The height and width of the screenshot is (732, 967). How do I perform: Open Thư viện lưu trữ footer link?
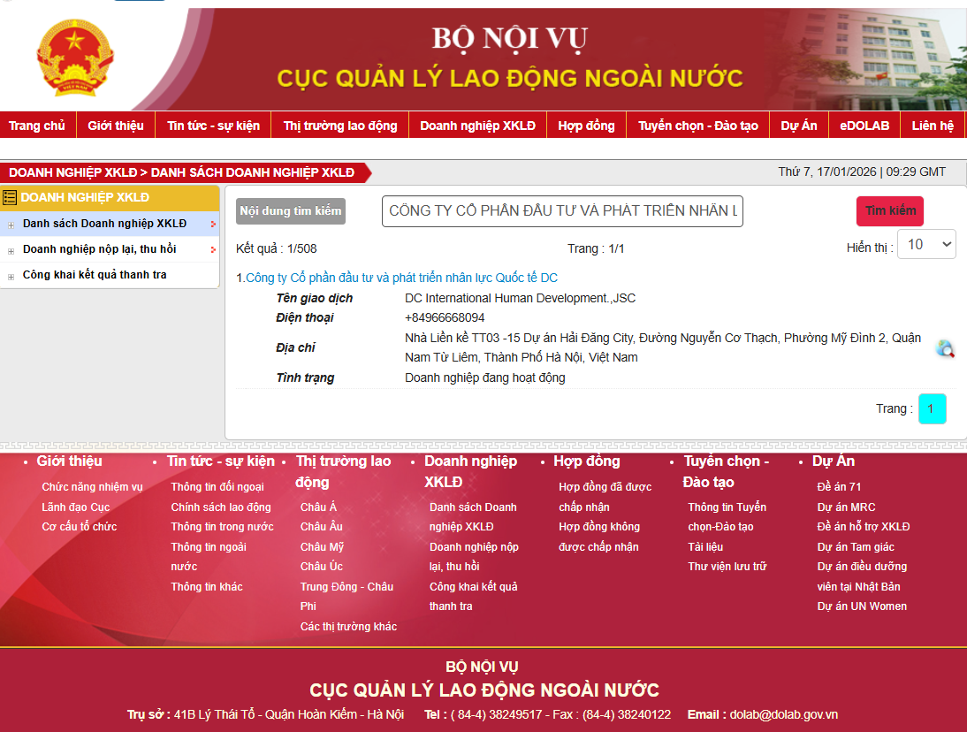point(727,567)
